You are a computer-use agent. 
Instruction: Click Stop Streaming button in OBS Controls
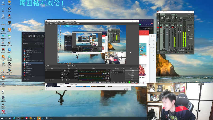132,70
